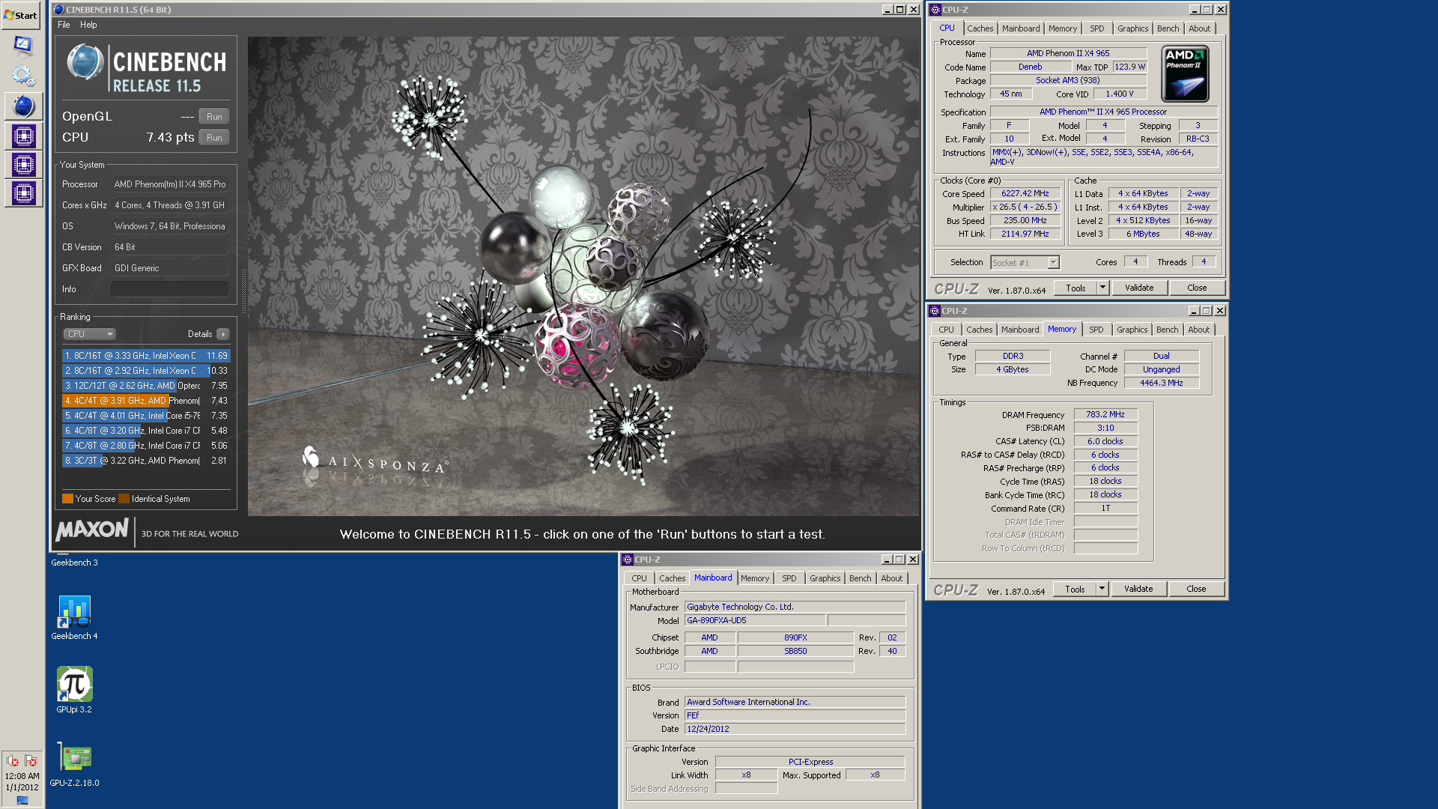Image resolution: width=1438 pixels, height=809 pixels.
Task: Click the AMD Phenom II logo in CPU-Z
Action: click(x=1185, y=73)
